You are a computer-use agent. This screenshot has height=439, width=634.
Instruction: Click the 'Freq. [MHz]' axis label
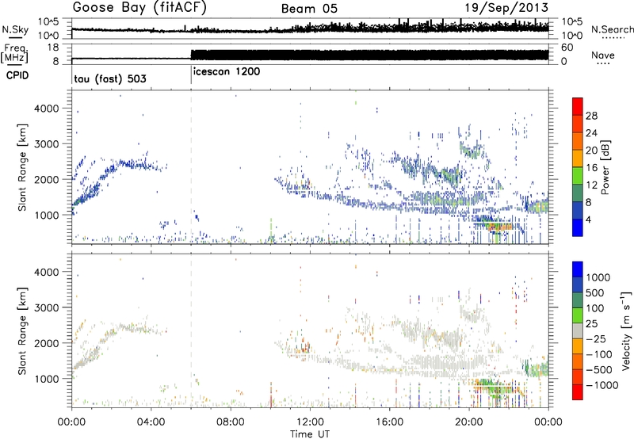[14, 54]
